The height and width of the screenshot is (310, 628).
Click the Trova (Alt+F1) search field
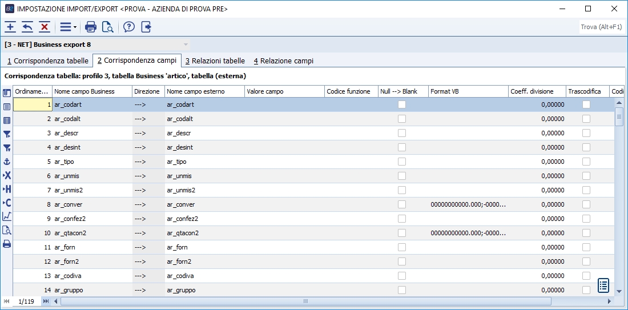601,27
